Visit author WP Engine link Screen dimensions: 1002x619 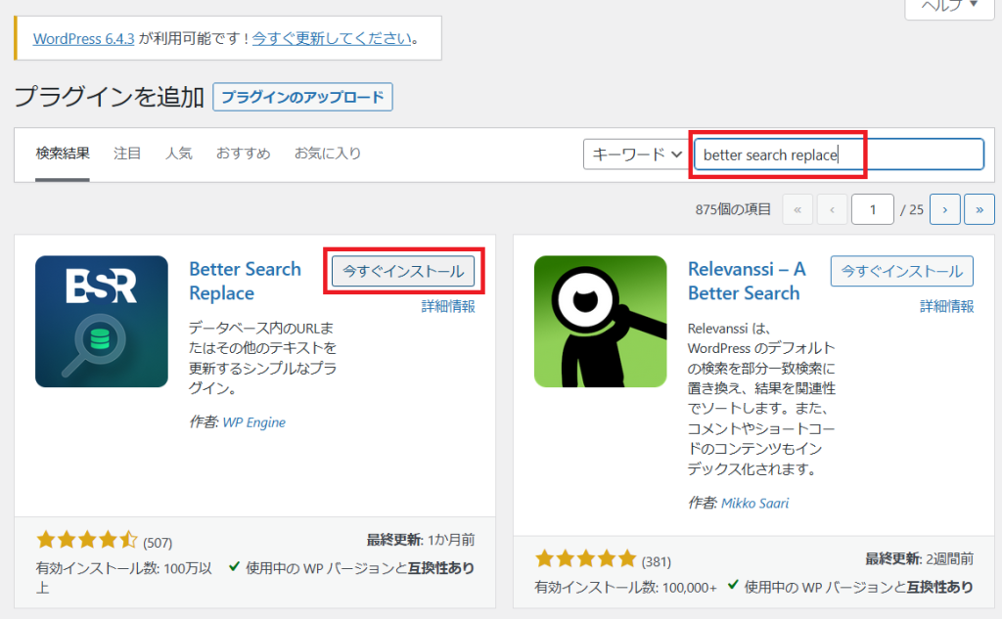tap(253, 422)
